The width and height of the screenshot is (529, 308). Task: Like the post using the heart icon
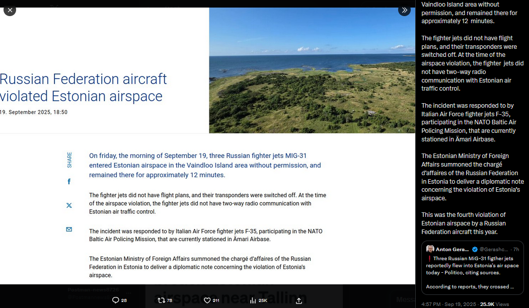(207, 300)
